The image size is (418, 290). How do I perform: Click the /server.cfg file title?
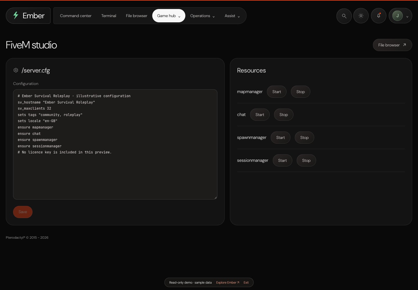click(x=36, y=70)
